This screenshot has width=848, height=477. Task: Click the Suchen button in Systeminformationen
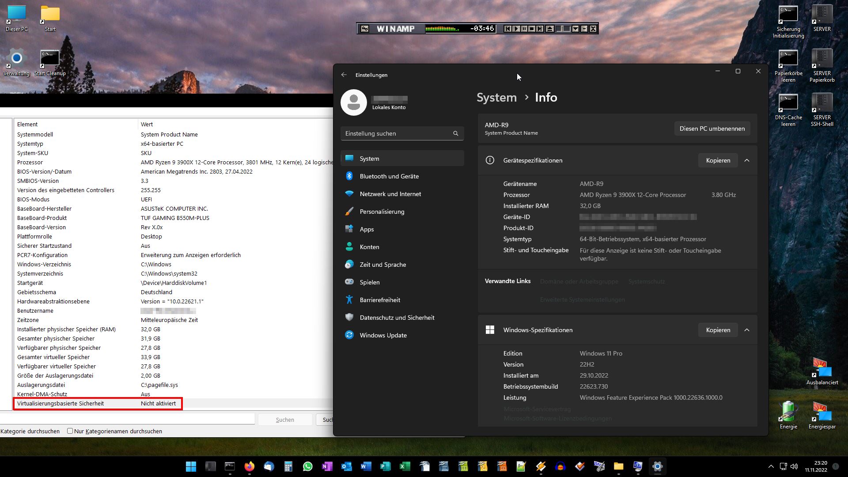[285, 420]
